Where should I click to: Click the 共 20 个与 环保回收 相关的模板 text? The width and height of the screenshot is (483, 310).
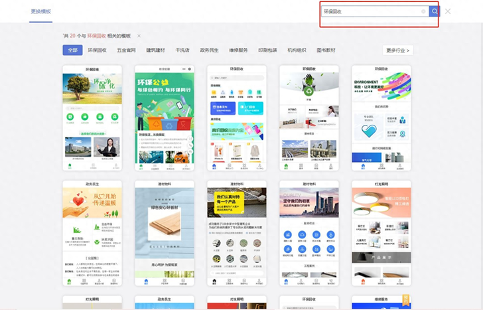click(x=97, y=36)
